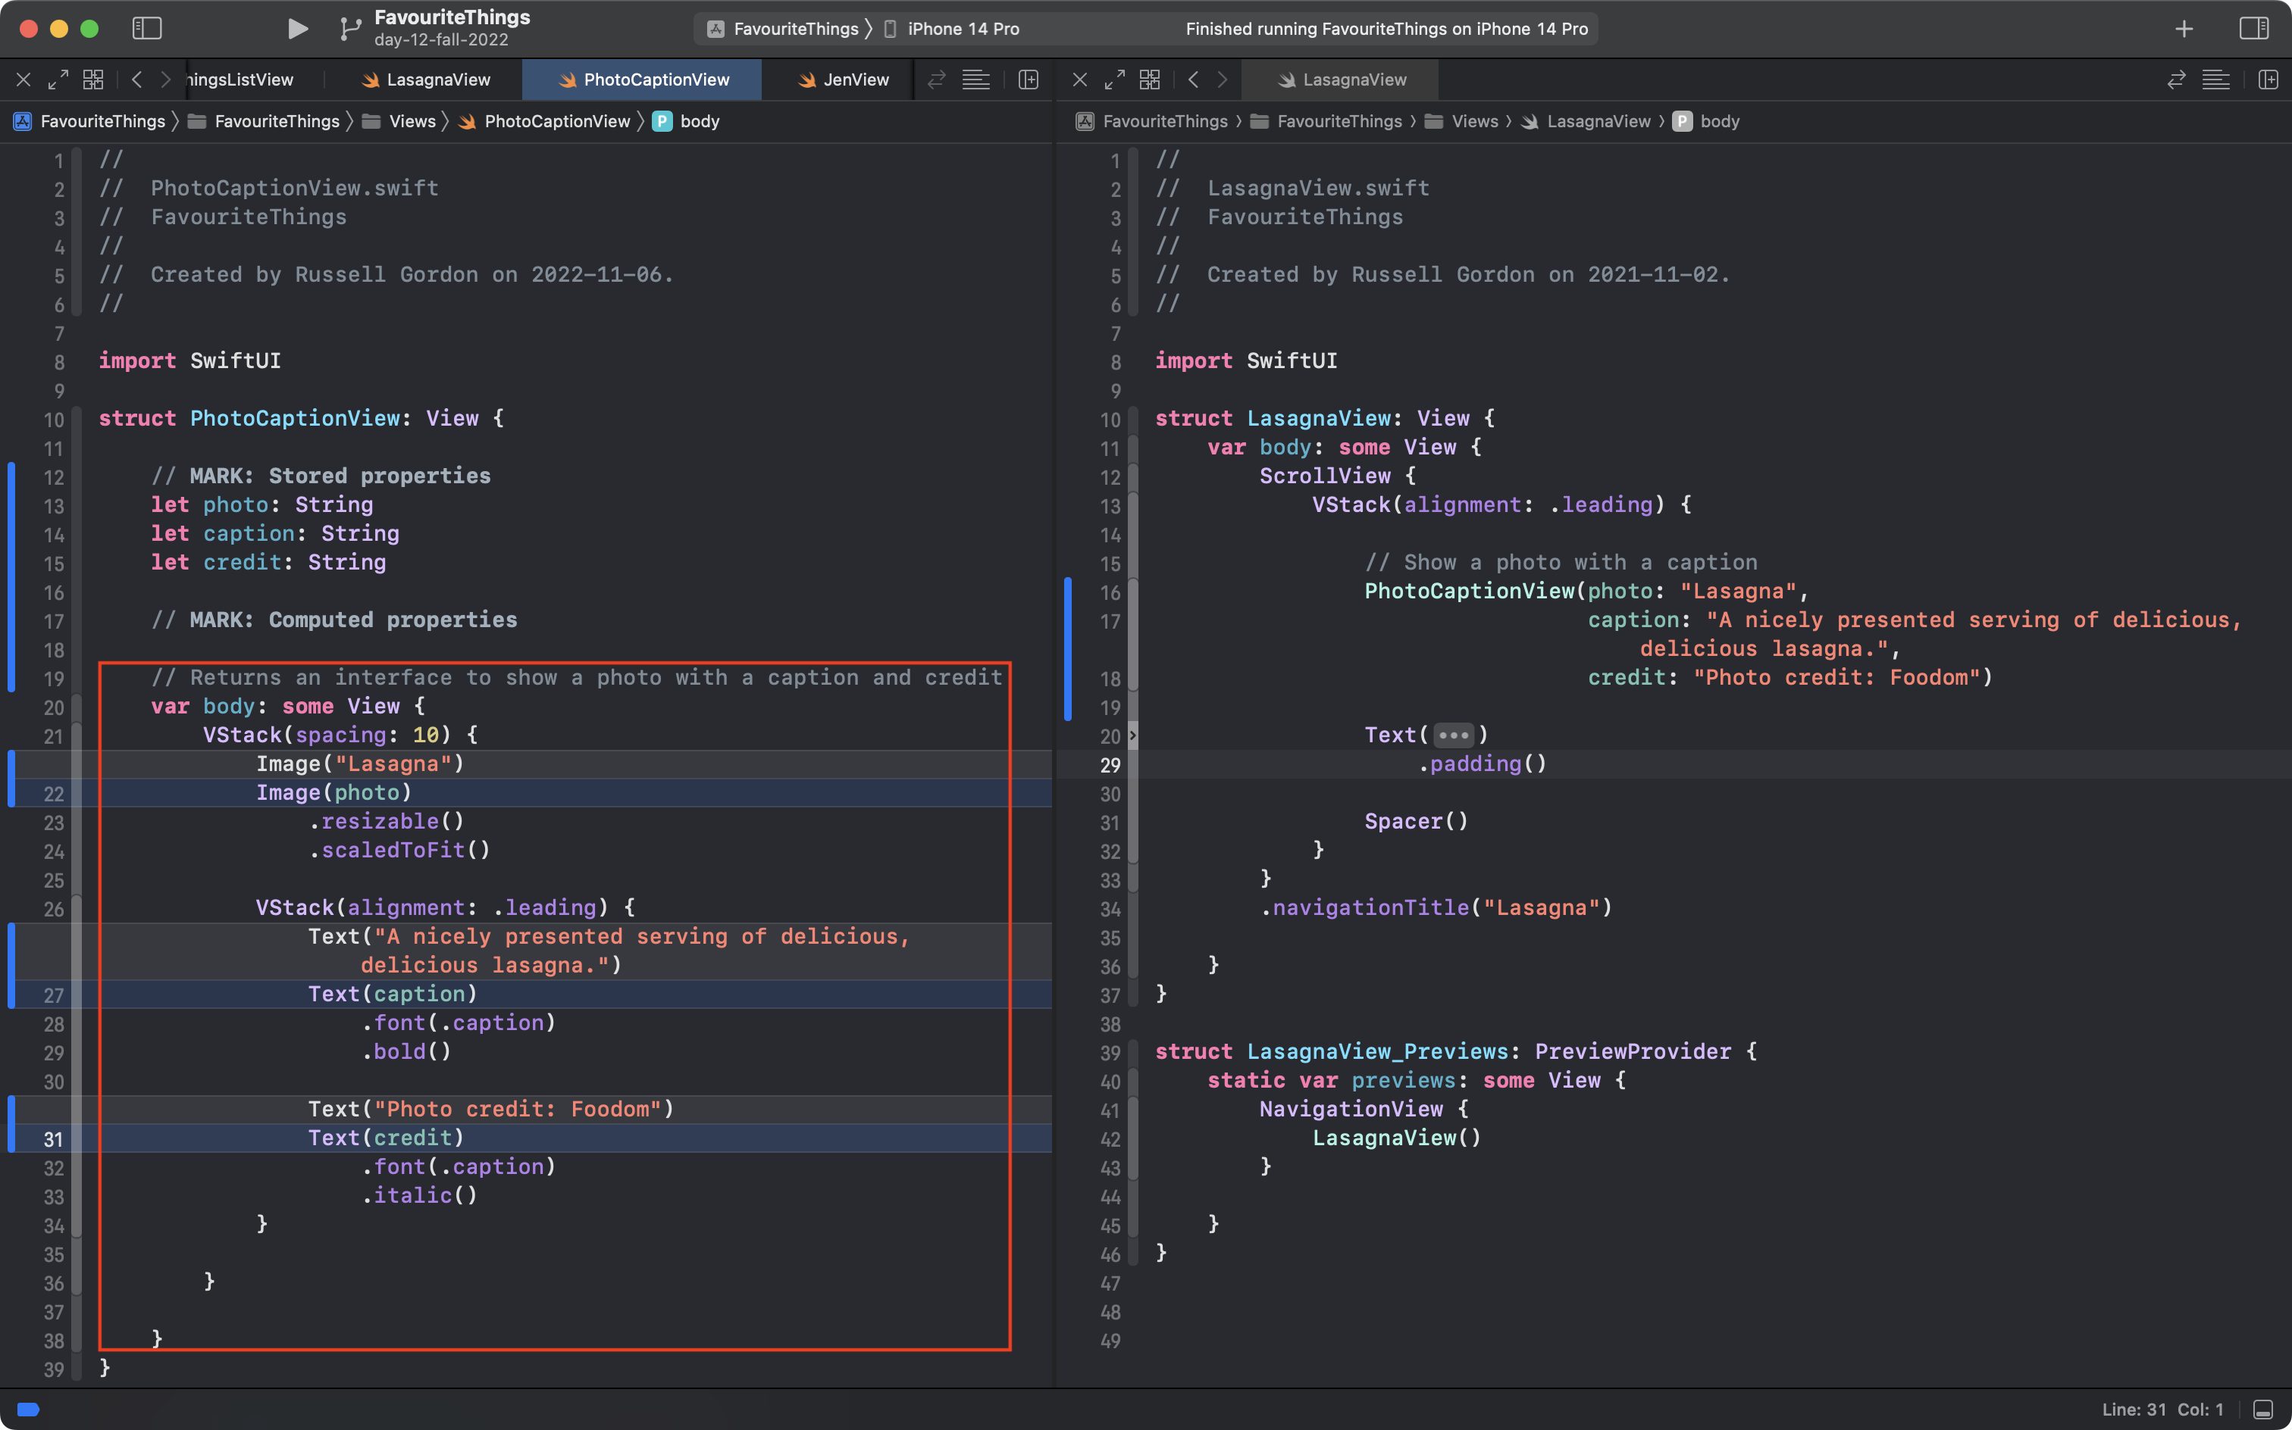Add editor on right in left pane
This screenshot has width=2292, height=1430.
click(1028, 80)
